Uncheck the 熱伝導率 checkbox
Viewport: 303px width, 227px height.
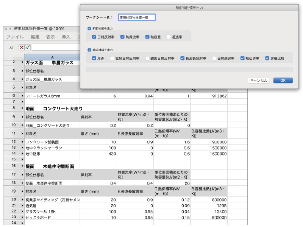point(242,58)
